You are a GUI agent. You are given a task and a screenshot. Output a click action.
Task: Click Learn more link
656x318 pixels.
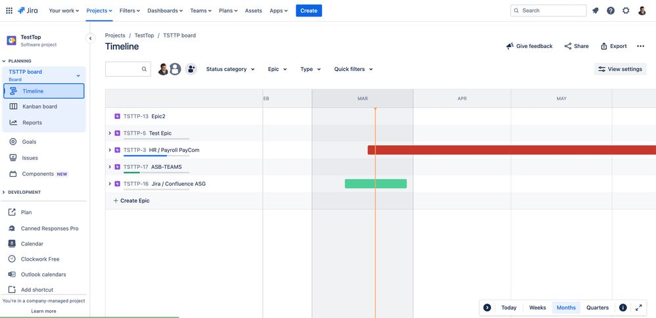pos(43,311)
